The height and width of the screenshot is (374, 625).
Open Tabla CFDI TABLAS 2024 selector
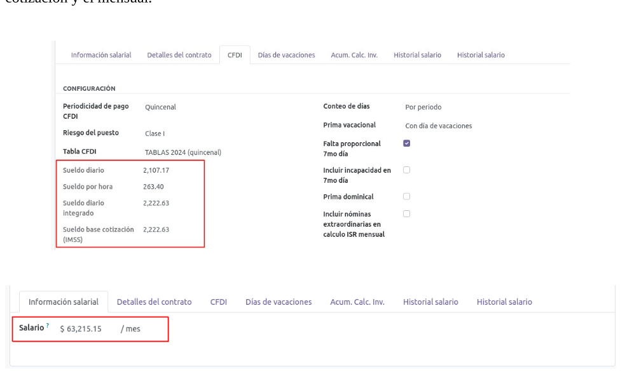(182, 152)
